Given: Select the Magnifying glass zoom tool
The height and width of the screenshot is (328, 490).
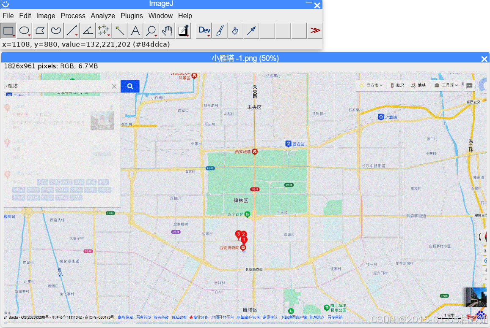Looking at the screenshot, I should coord(151,30).
